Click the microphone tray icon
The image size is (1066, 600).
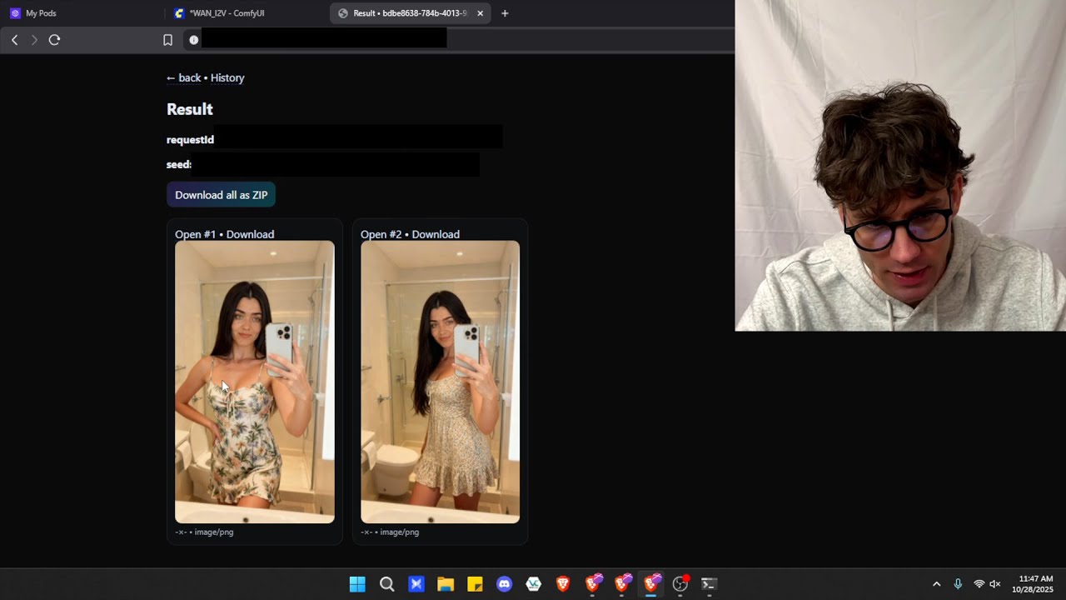click(958, 584)
